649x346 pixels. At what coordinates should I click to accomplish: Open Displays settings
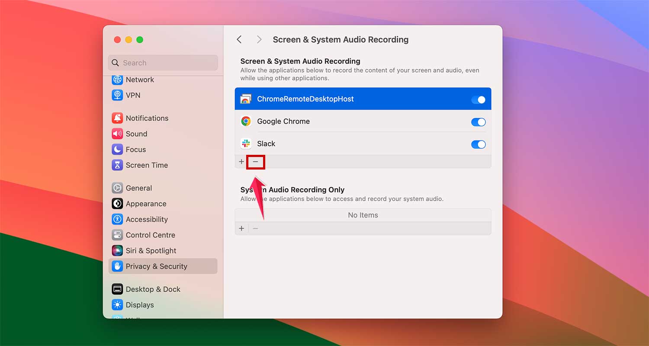(138, 305)
